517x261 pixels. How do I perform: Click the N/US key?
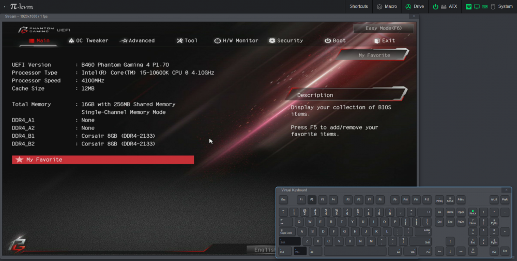point(494,199)
